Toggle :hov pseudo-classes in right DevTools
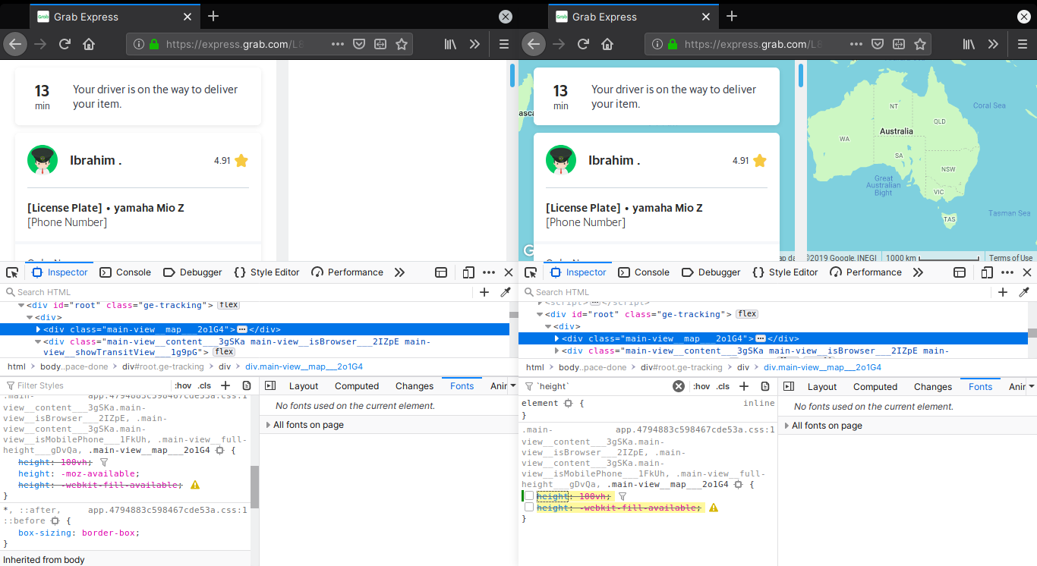Viewport: 1037px width, 566px height. coord(701,386)
